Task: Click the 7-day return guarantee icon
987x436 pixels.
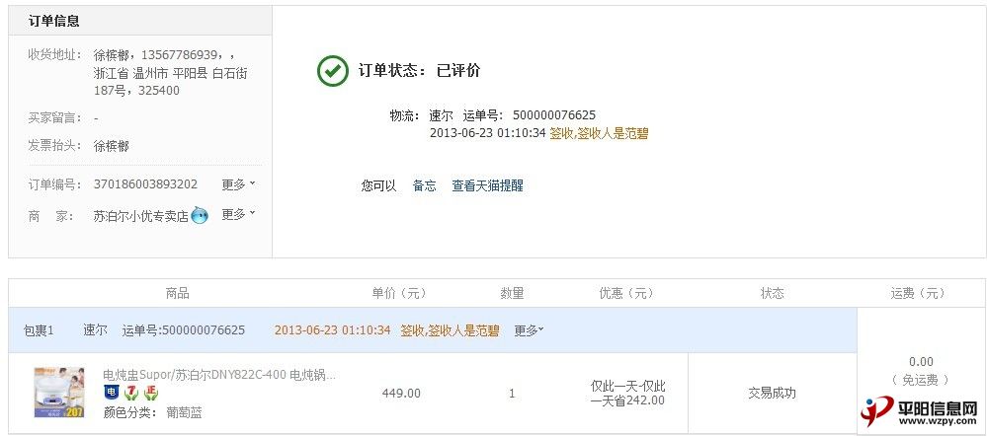Action: pyautogui.click(x=131, y=394)
